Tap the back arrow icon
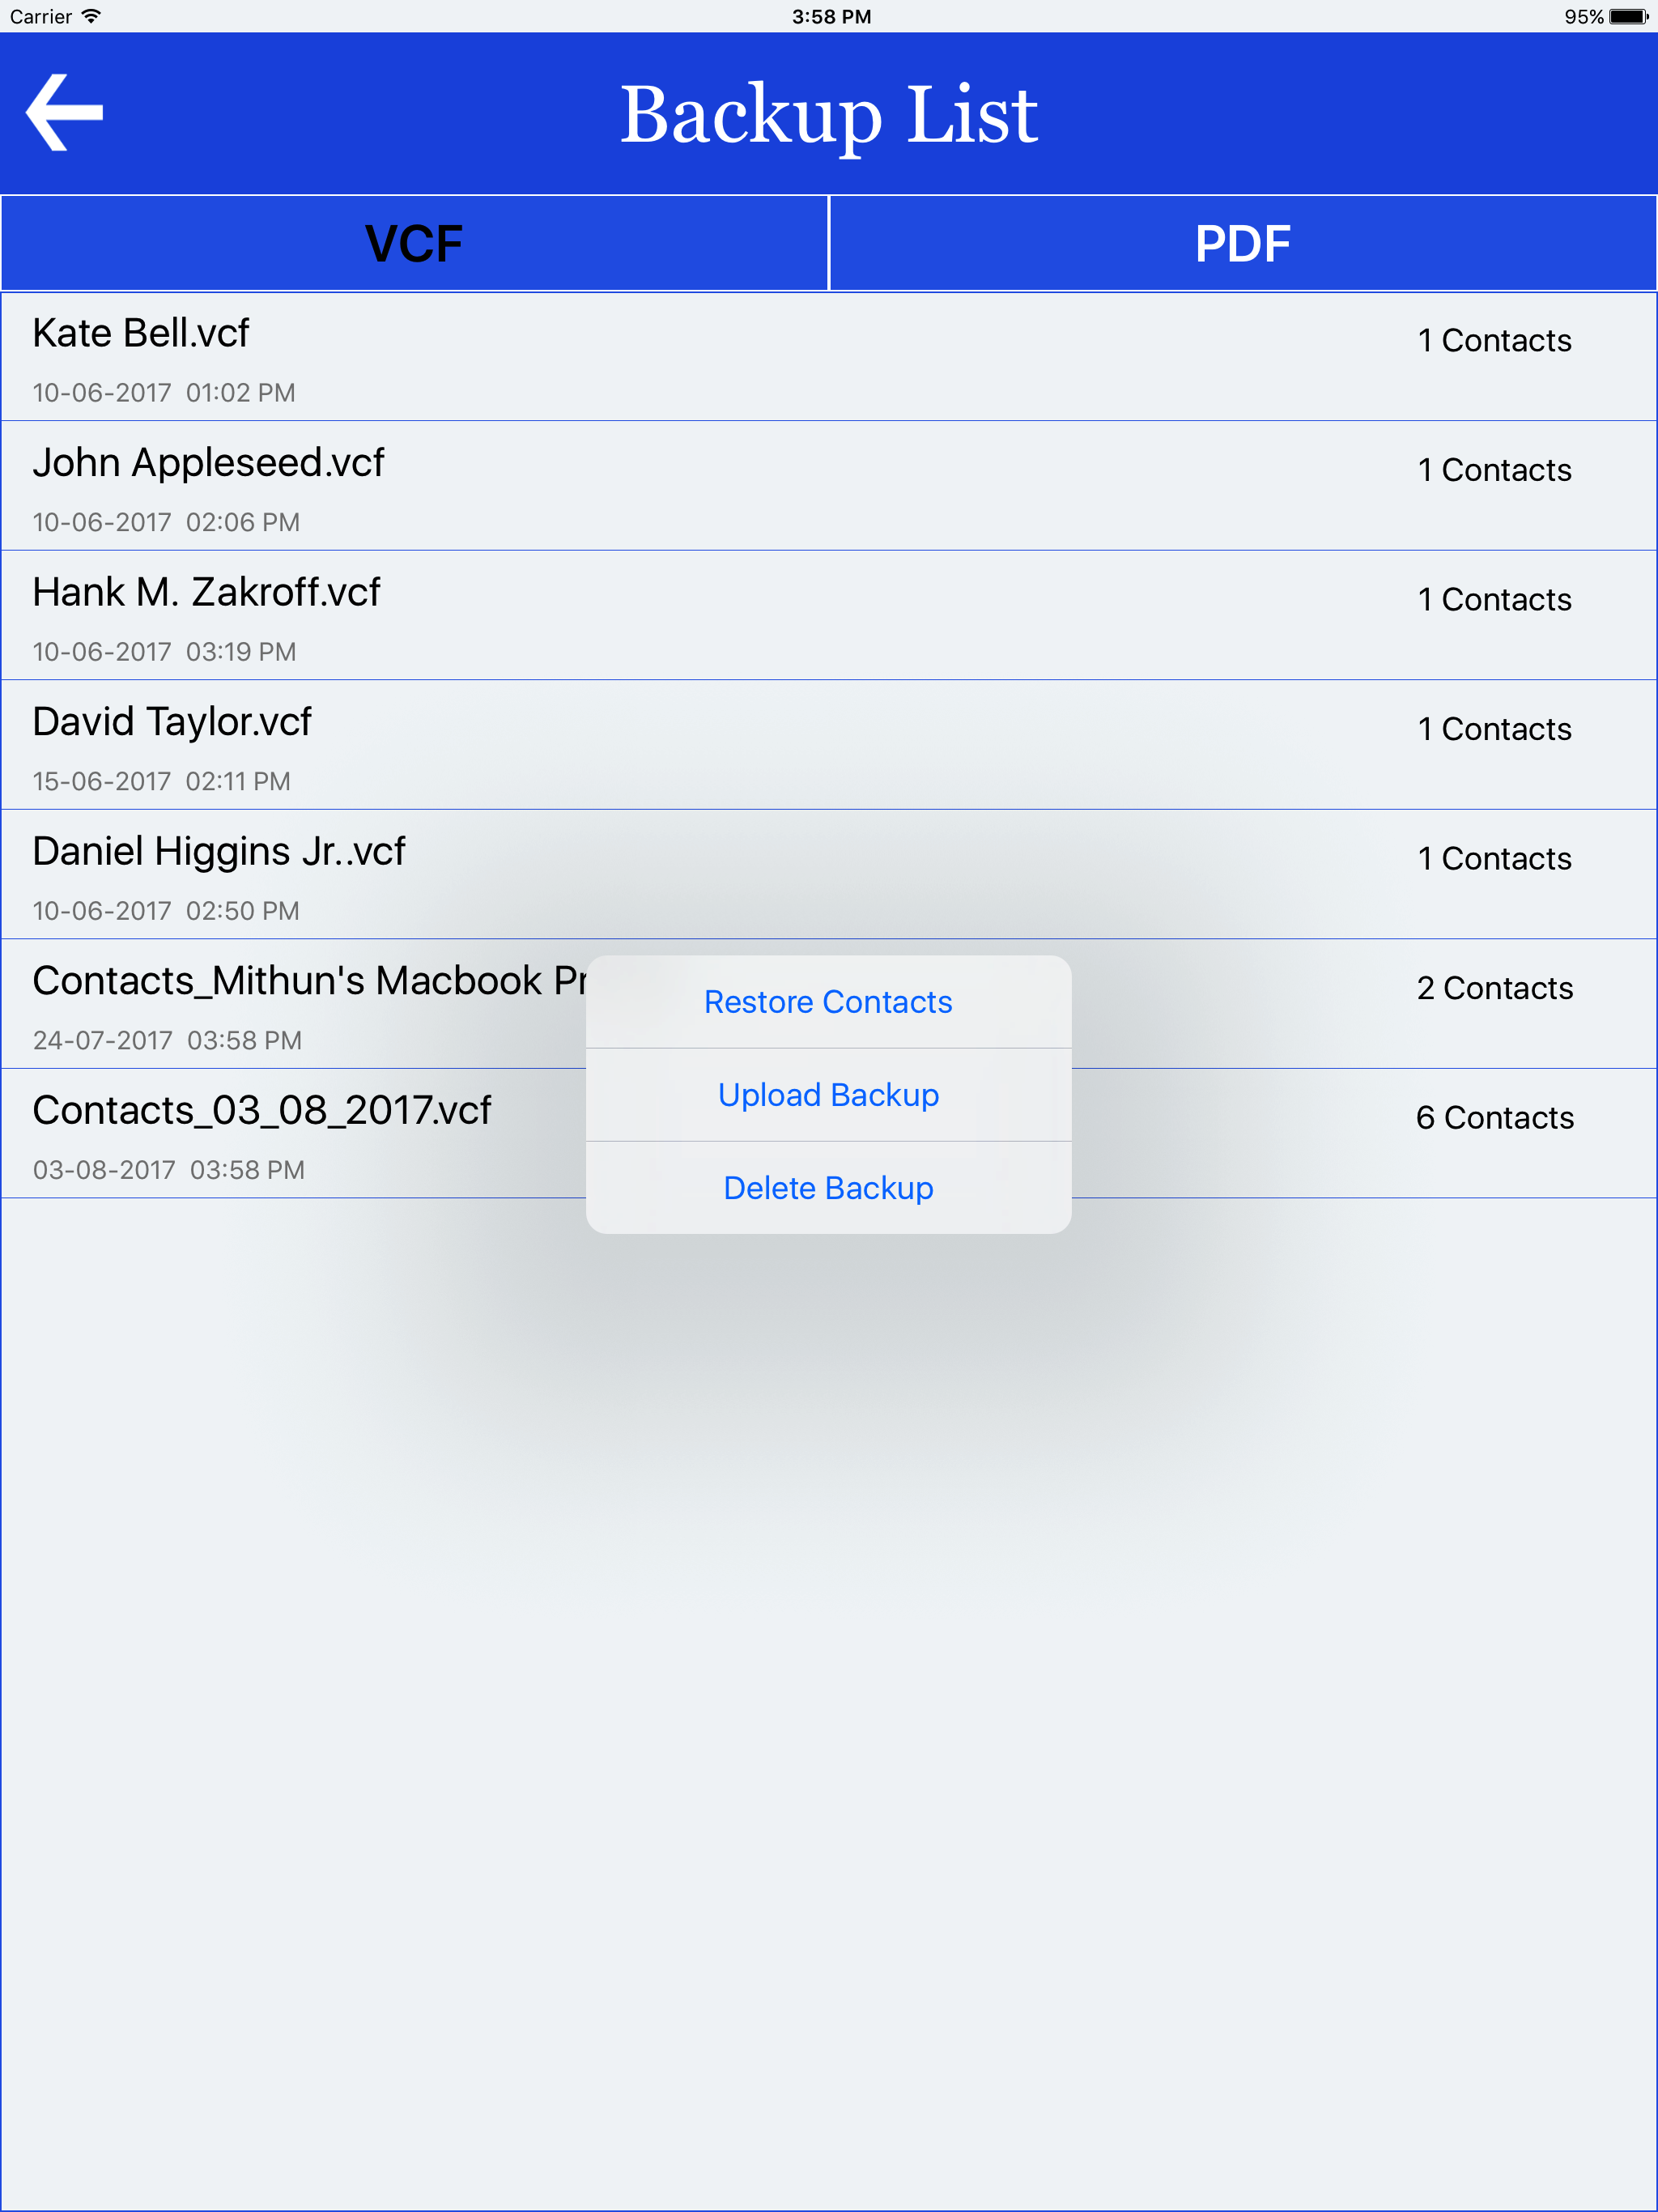Image resolution: width=1658 pixels, height=2212 pixels. 64,113
